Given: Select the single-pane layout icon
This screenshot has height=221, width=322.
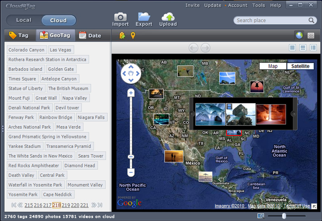Looking at the screenshot, I should (x=292, y=48).
